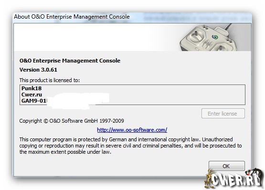
Task: Click the Enter license button
Action: 223,114
